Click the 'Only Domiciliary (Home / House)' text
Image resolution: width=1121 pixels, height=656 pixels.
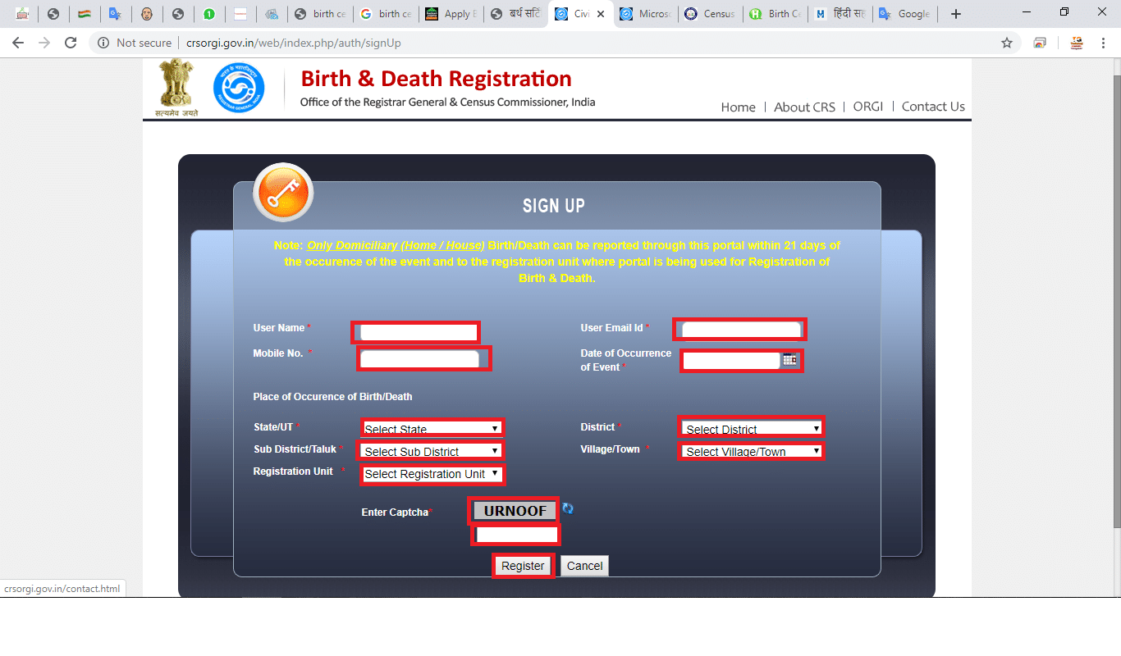(x=396, y=245)
